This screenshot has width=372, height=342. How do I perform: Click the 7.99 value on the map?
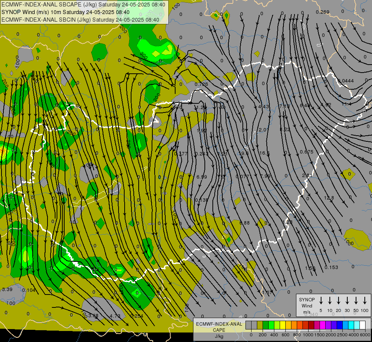tap(265, 176)
